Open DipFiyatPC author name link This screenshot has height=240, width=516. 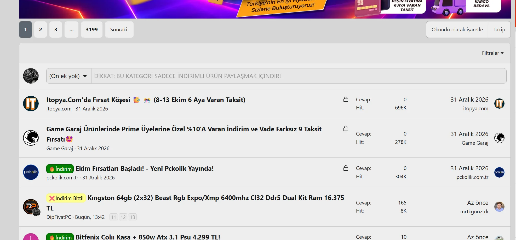(x=59, y=217)
